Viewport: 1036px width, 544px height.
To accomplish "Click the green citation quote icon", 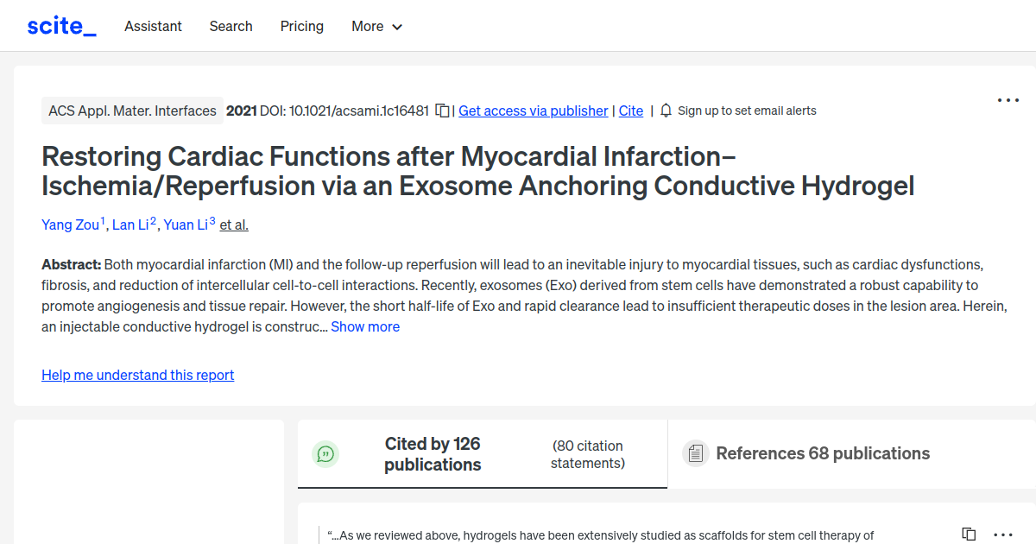I will pos(325,453).
